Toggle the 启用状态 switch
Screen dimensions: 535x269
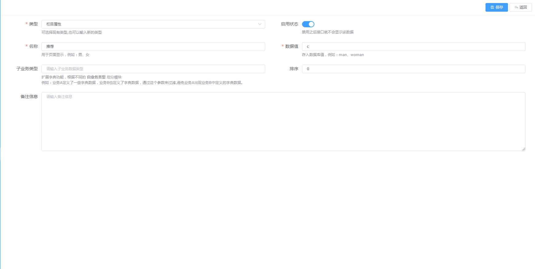tap(308, 24)
